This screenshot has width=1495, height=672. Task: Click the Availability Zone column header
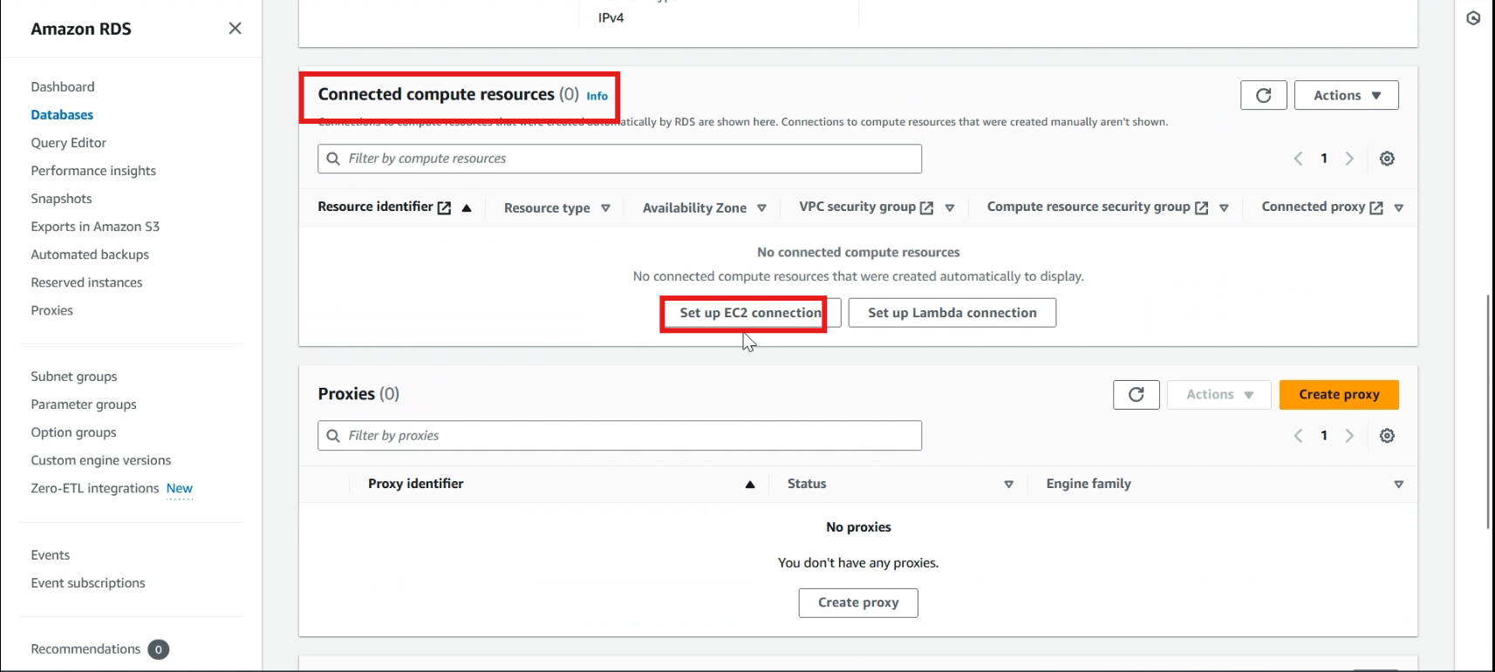694,207
